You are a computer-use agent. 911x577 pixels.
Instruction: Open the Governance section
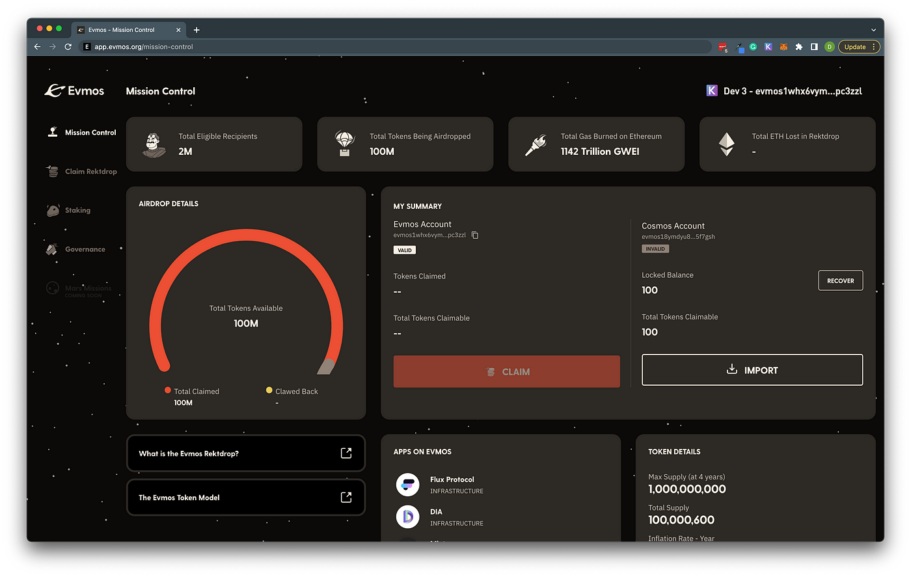(75, 249)
